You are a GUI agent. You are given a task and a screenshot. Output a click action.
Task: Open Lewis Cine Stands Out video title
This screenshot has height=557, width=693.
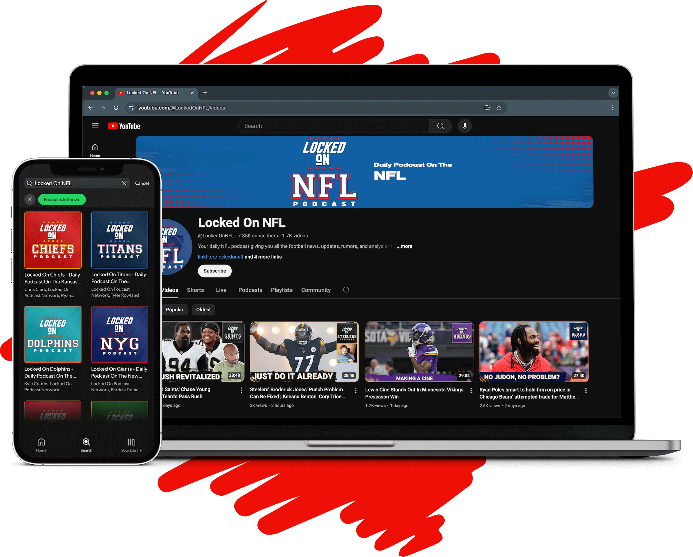tap(414, 393)
